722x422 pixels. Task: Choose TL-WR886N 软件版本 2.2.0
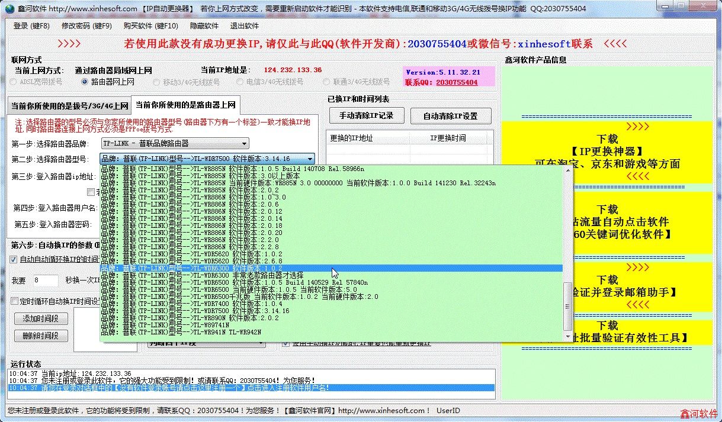(x=332, y=240)
